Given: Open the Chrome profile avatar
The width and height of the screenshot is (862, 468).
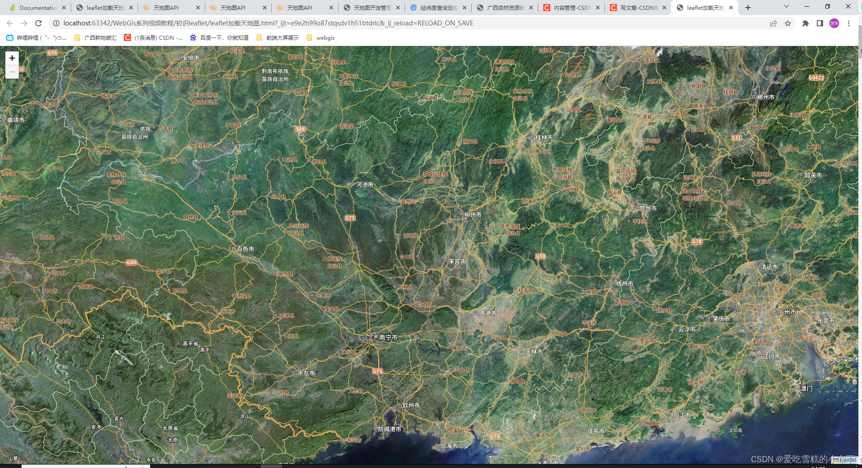Looking at the screenshot, I should tap(834, 23).
